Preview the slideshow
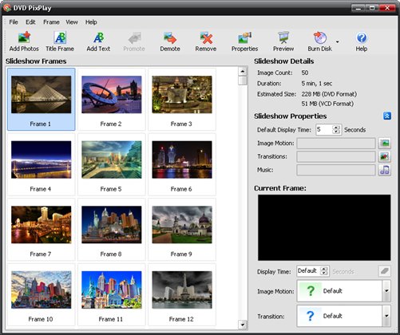This screenshot has width=400, height=335. point(283,41)
